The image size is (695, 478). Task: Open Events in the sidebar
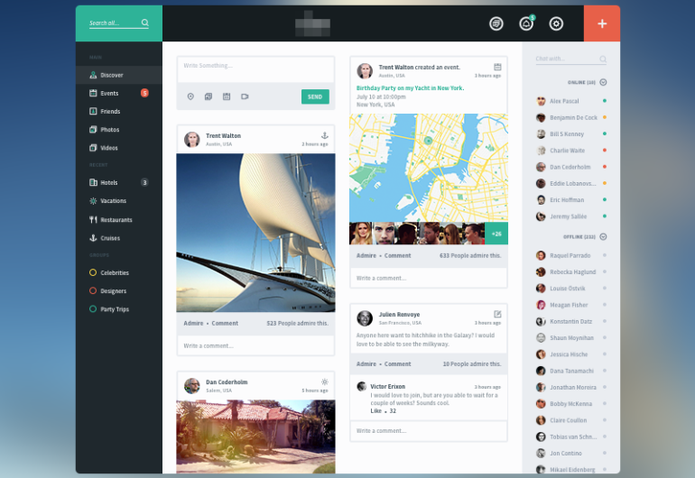(x=109, y=93)
